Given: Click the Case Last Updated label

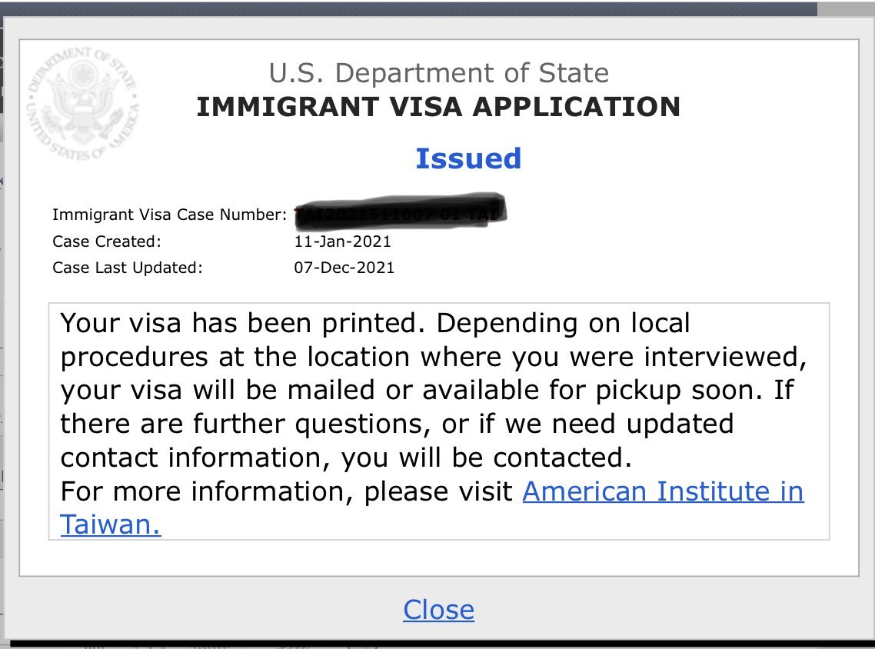Looking at the screenshot, I should tap(128, 268).
